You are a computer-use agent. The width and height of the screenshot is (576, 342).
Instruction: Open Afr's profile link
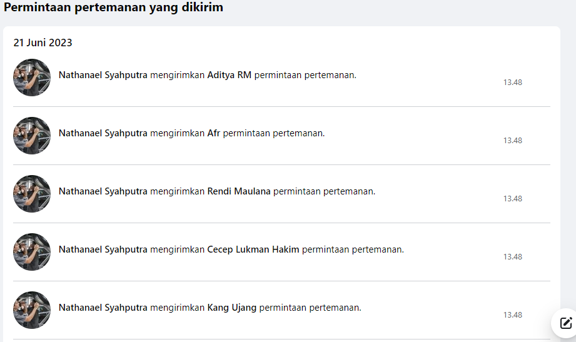point(214,133)
